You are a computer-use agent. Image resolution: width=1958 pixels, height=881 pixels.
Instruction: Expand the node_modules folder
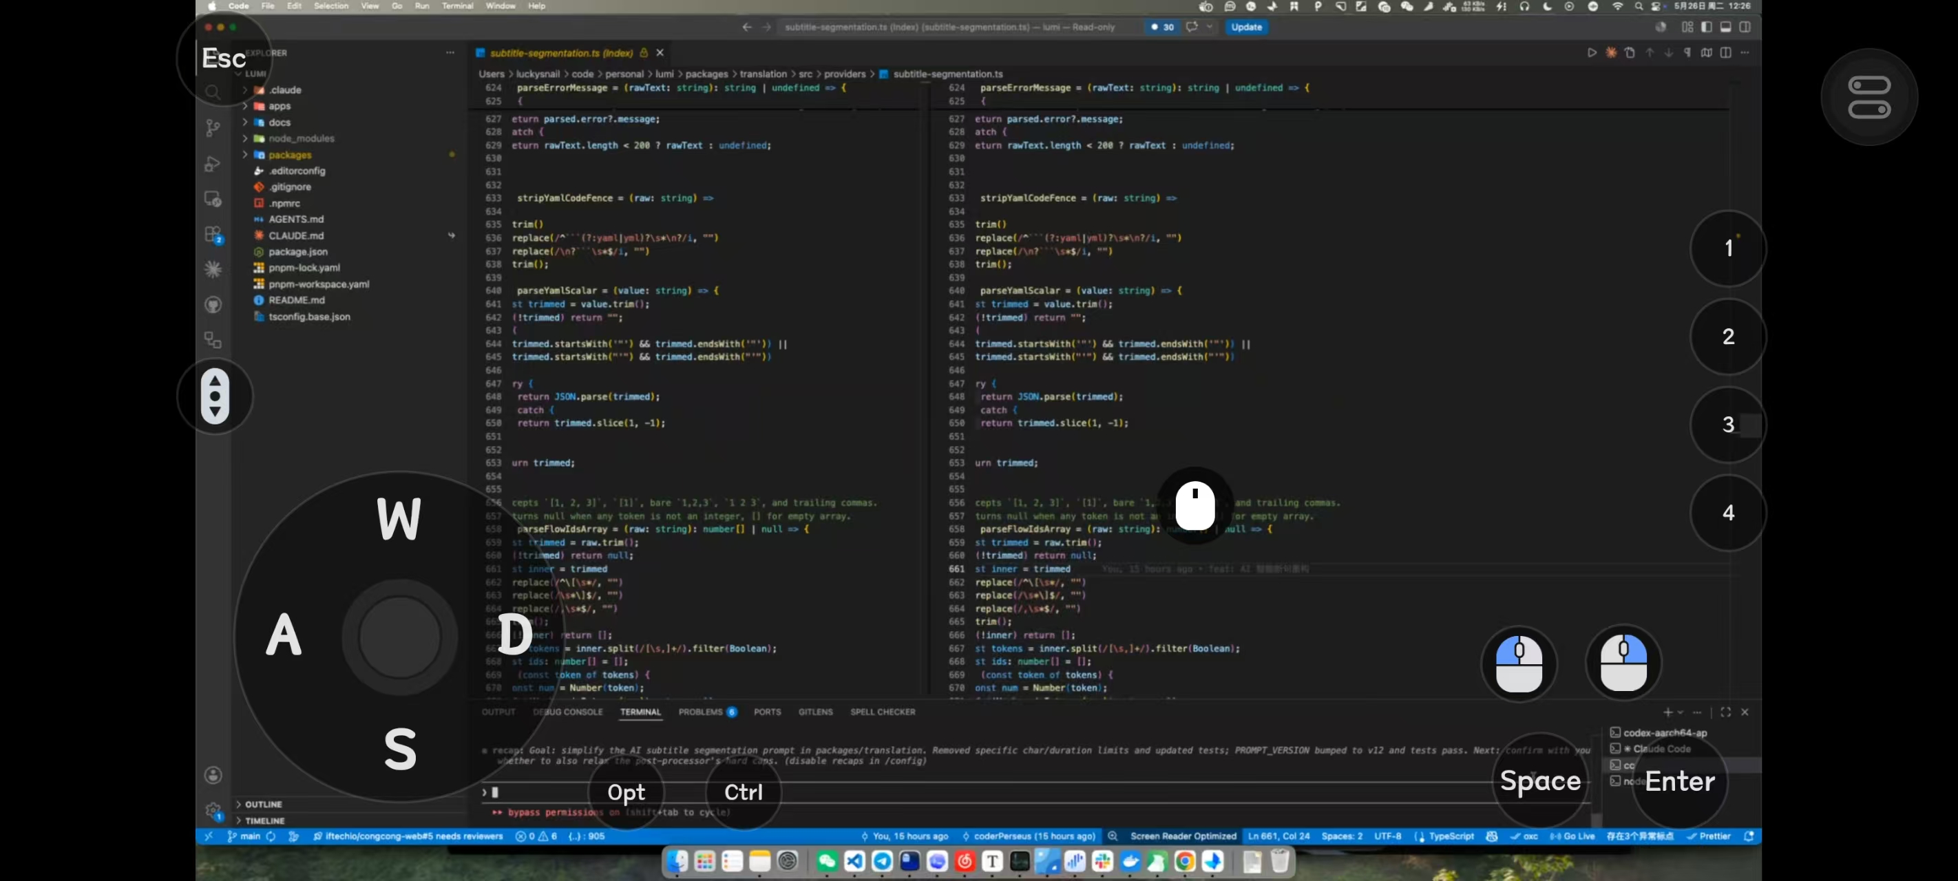tap(245, 138)
